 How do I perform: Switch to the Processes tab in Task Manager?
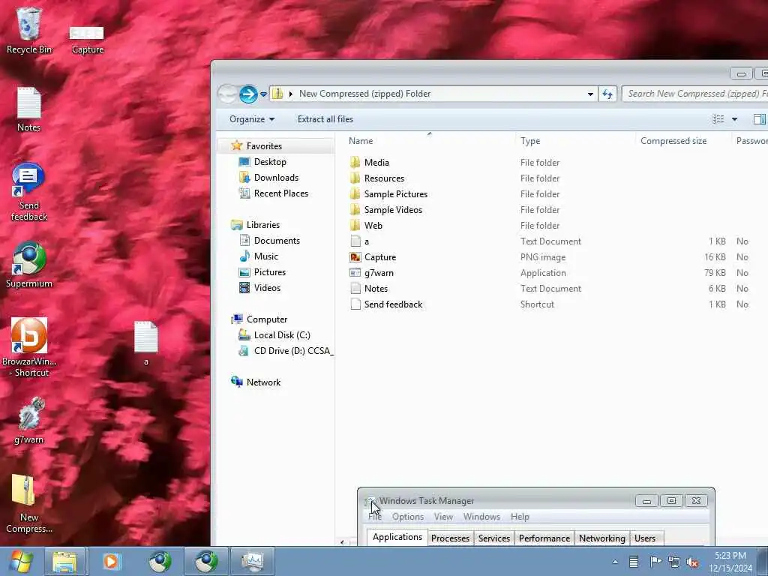450,538
